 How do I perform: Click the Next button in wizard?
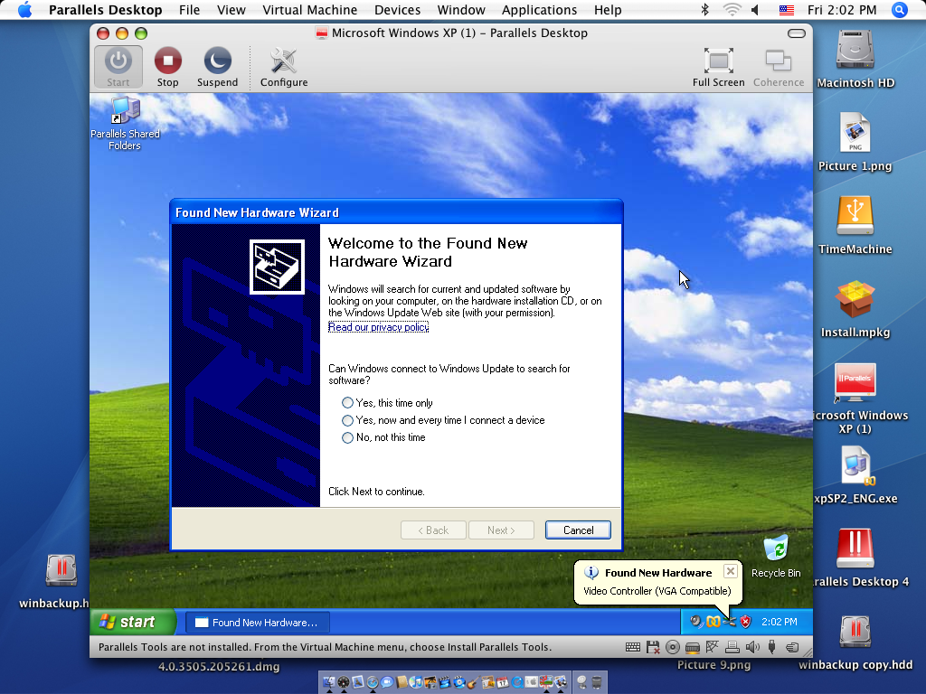(x=501, y=530)
